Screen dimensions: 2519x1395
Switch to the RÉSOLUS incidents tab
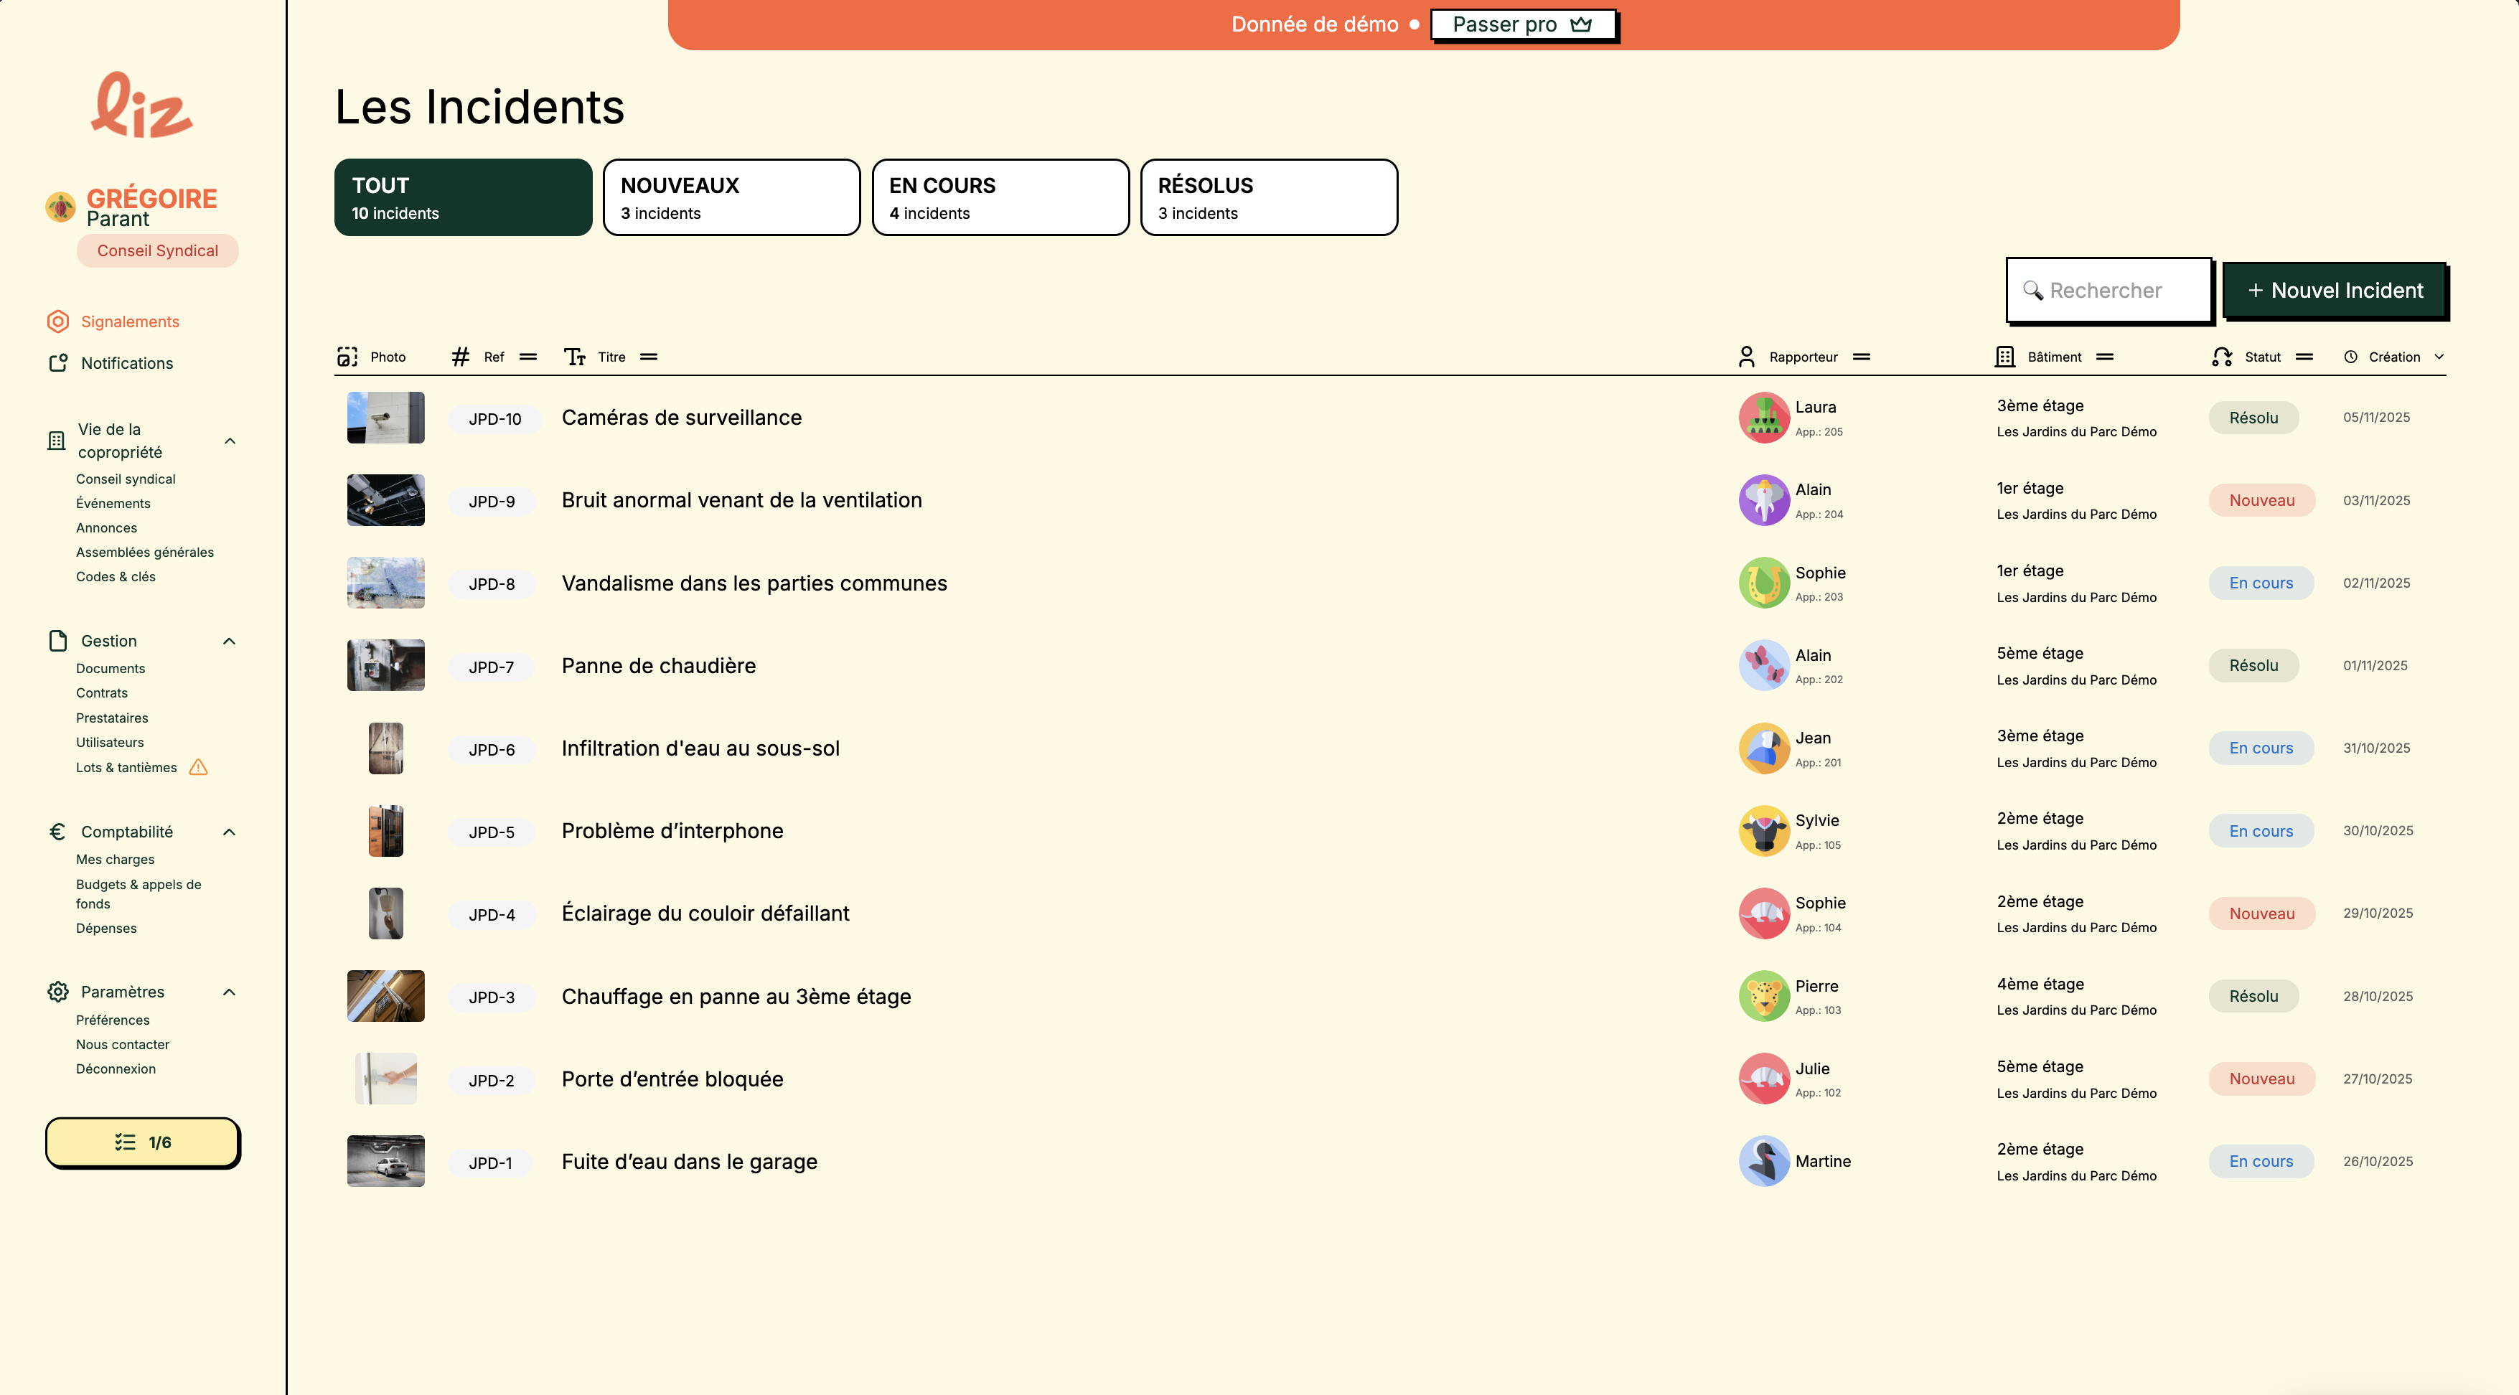click(x=1270, y=197)
